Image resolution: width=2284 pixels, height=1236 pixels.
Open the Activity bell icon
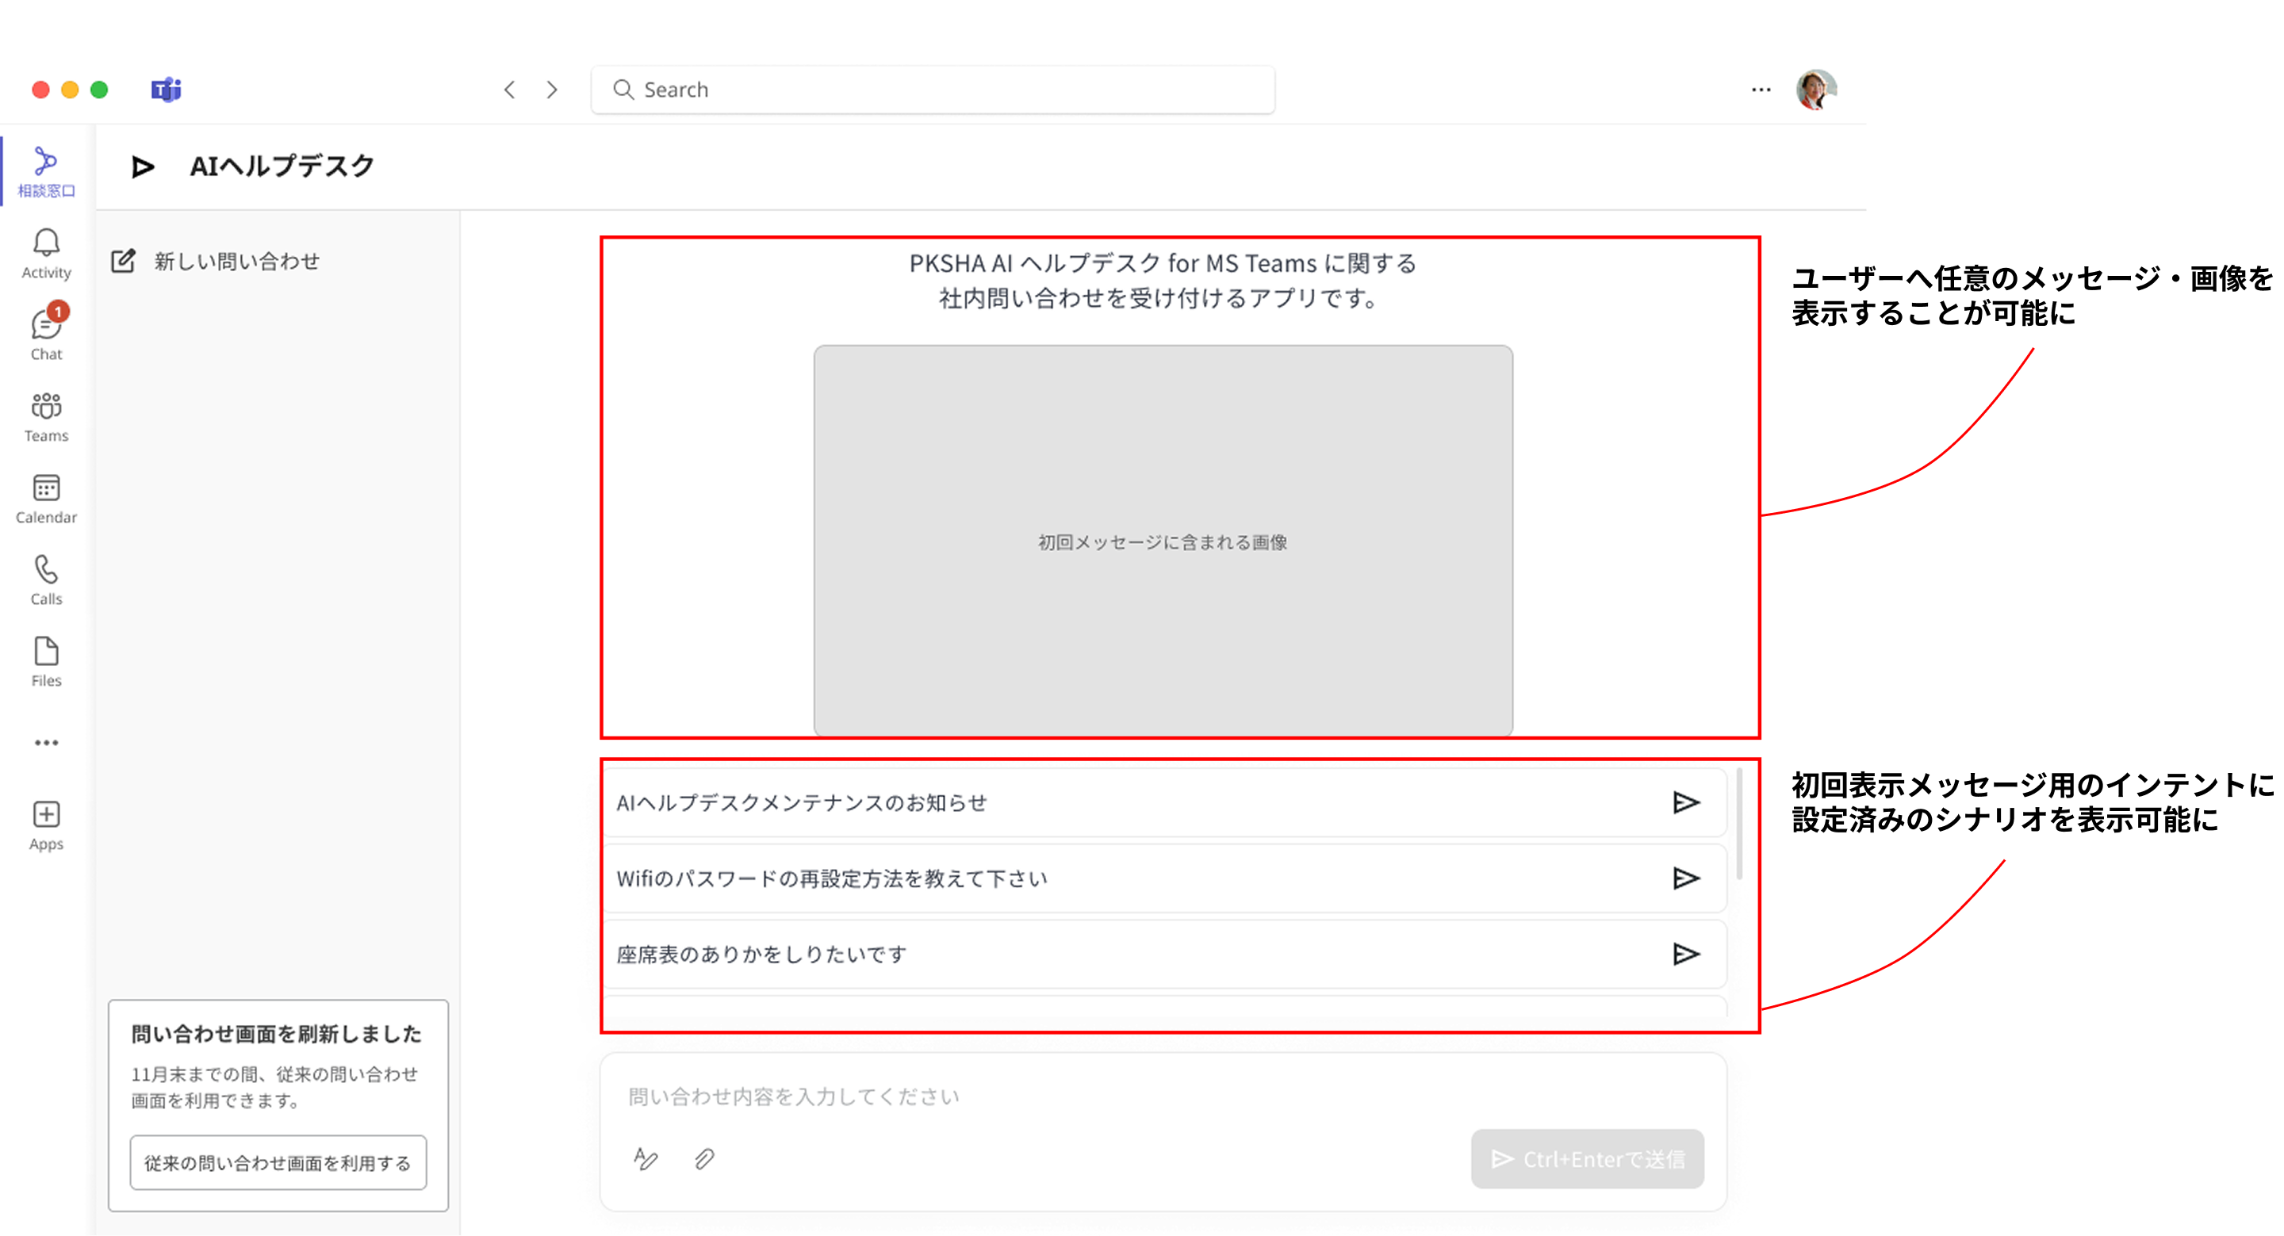46,243
